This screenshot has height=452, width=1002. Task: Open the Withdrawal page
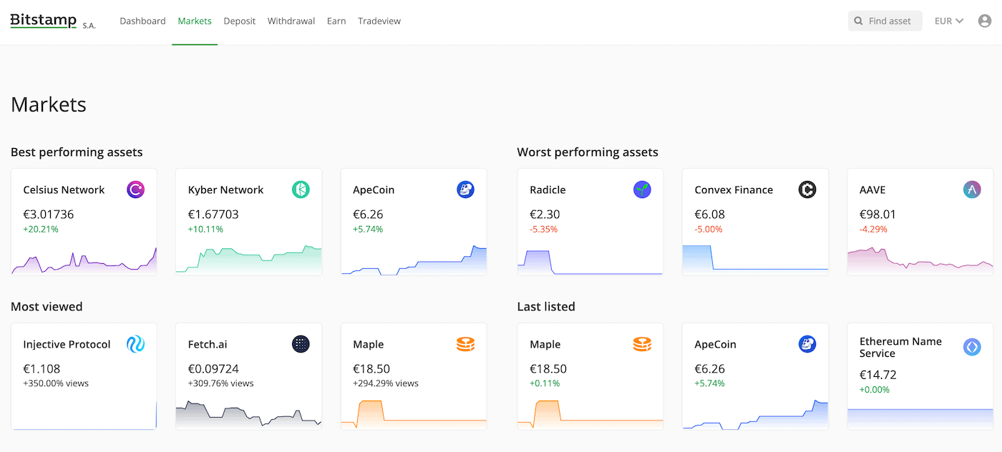[291, 21]
